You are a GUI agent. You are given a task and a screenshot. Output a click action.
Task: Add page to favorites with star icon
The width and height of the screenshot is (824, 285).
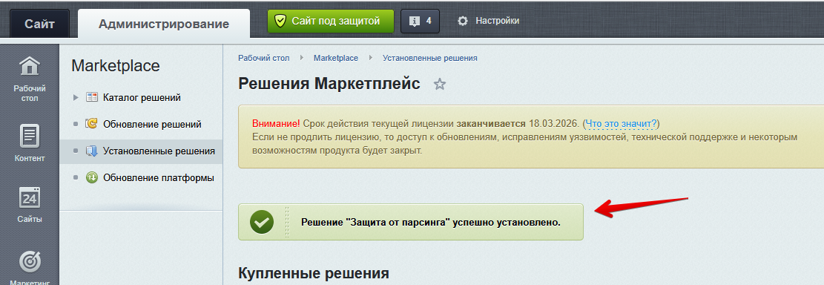pos(439,84)
